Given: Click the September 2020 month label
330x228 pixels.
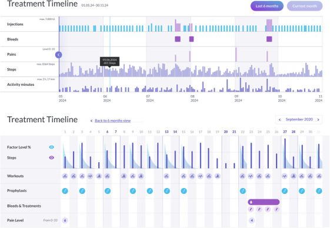Looking at the screenshot, I should click(299, 119).
